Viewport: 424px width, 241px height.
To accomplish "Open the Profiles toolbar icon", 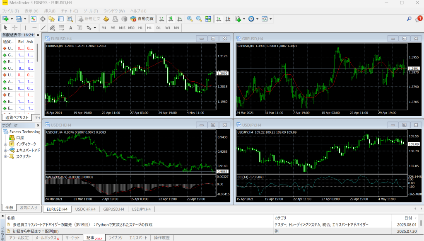I will pyautogui.click(x=19, y=19).
